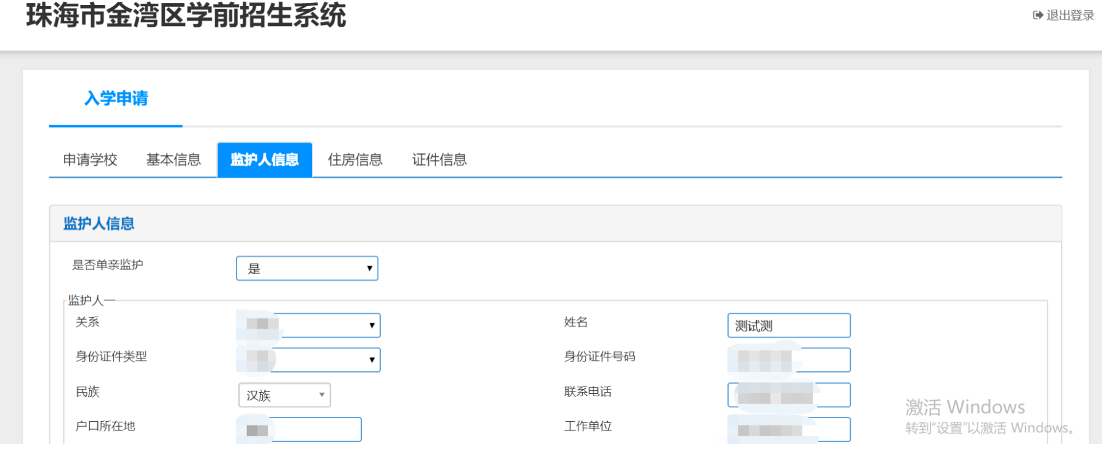The height and width of the screenshot is (451, 1102).
Task: Click the 是否单亲监护 field label
Action: click(108, 265)
